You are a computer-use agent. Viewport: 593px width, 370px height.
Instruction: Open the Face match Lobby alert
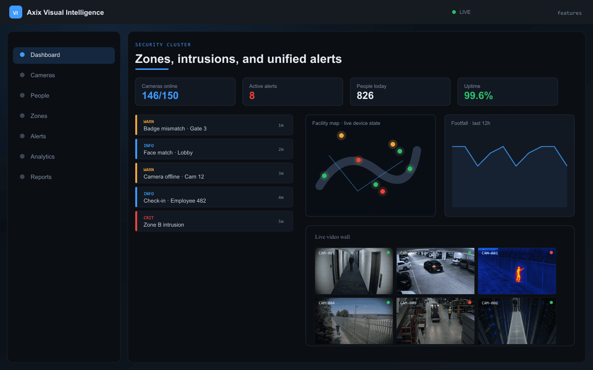(x=214, y=149)
